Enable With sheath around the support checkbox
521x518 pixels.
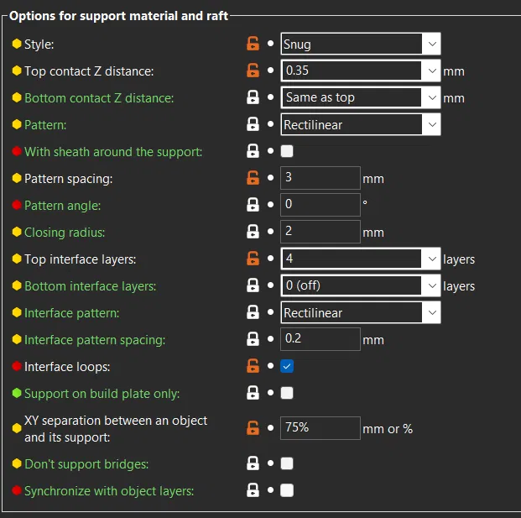[287, 152]
